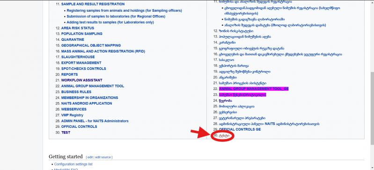
Task: Open WORKFLOW ASSISTANT link
Action: coord(81,80)
